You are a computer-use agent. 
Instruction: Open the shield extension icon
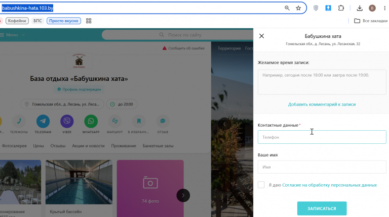pos(316,8)
